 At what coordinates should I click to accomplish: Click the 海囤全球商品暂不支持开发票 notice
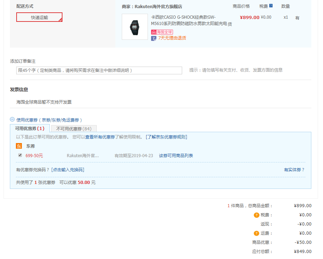click(x=44, y=102)
